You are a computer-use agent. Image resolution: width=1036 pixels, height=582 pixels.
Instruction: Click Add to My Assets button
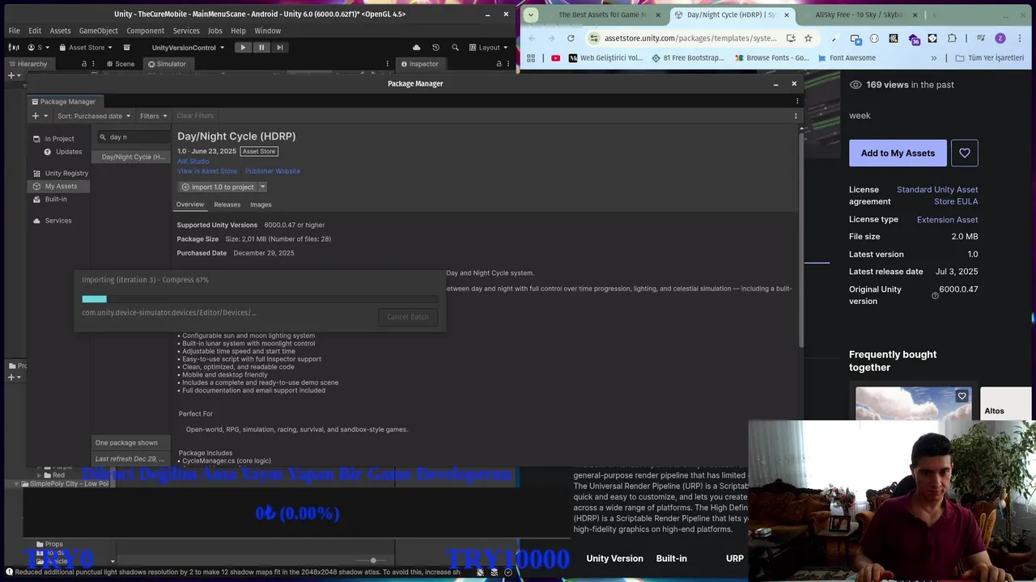point(898,153)
